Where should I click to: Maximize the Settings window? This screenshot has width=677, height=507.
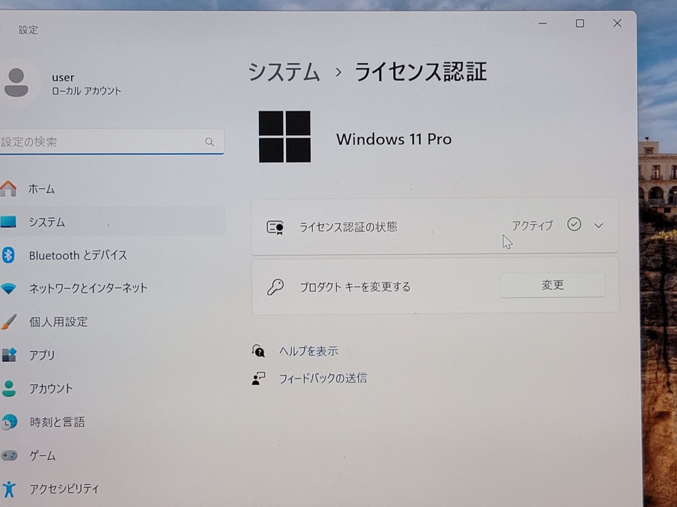[580, 23]
